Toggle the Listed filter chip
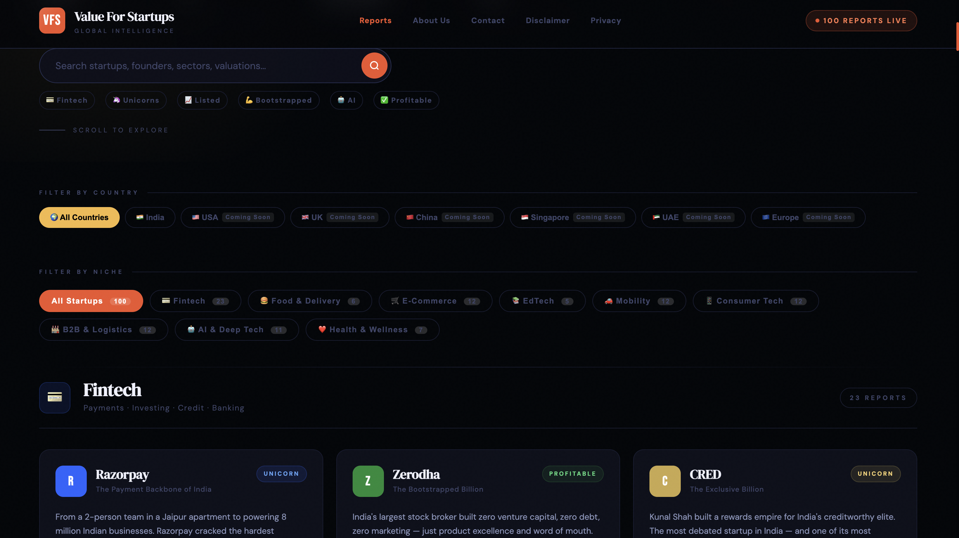The height and width of the screenshot is (538, 959). pos(202,100)
